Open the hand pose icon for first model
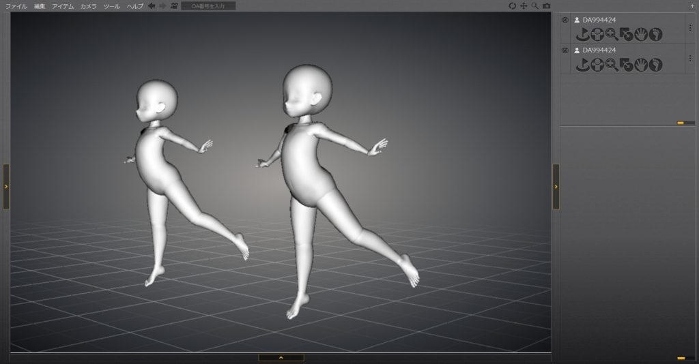The width and height of the screenshot is (699, 364). (640, 34)
